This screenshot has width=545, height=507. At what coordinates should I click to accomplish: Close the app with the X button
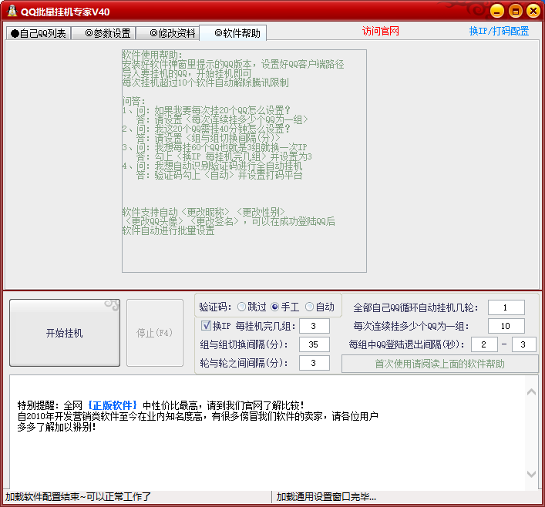[x=533, y=11]
